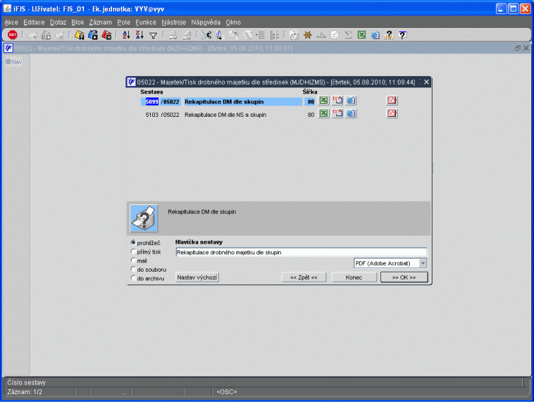Open the filter funnel tool

pos(154,35)
